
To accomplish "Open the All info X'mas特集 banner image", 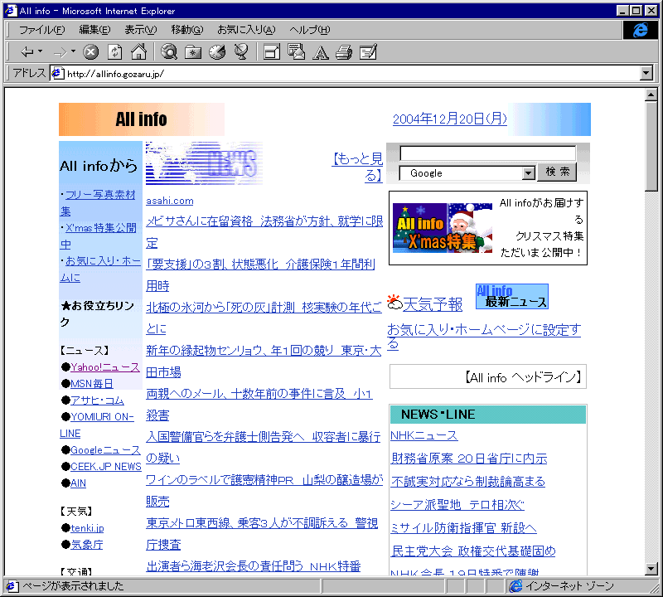I will 443,228.
